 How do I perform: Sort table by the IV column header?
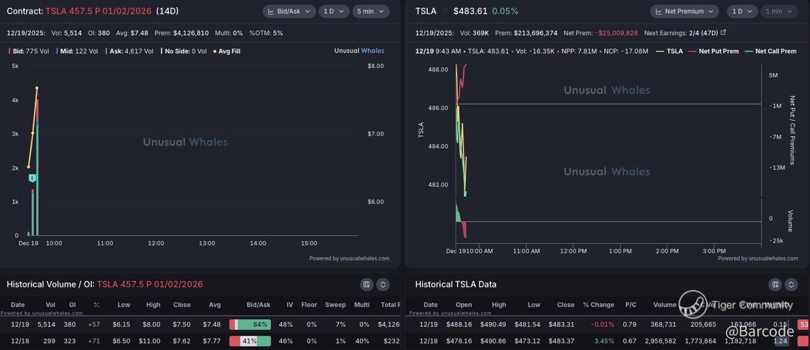289,305
